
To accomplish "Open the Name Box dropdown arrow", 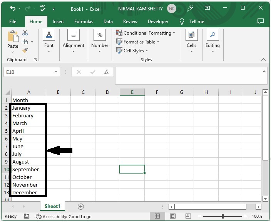I will [56, 72].
